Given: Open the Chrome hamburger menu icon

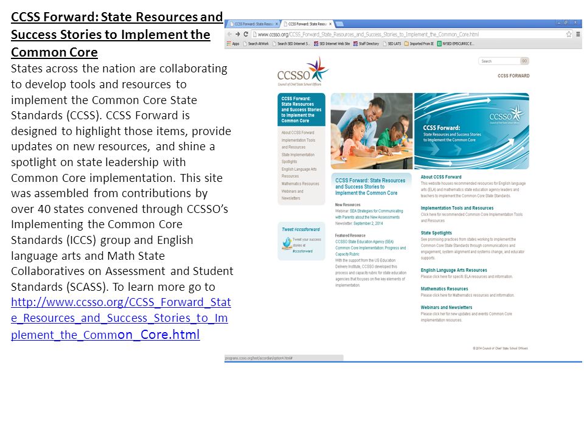Looking at the screenshot, I should coord(578,34).
